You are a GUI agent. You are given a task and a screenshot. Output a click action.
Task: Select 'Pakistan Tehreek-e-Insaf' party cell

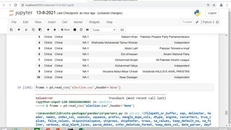pyautogui.click(x=174, y=48)
